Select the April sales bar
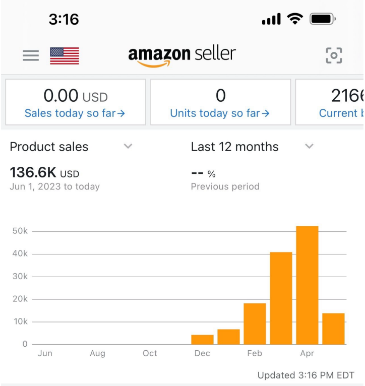365x386 pixels. coord(307,285)
